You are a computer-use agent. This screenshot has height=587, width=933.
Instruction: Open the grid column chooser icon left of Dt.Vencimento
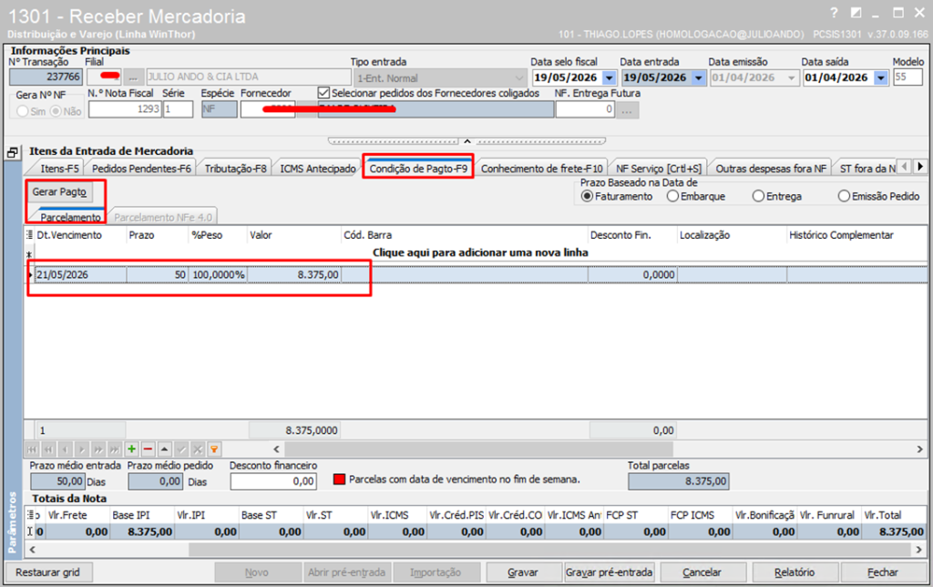coord(30,235)
